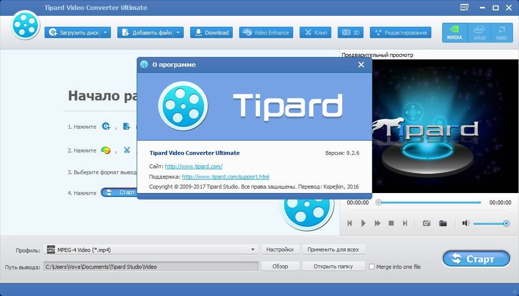Maximize the Tipard window
519x296 pixels.
pyautogui.click(x=496, y=7)
